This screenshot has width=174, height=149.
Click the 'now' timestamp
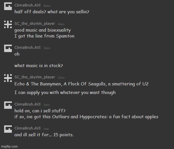[x=46, y=129]
